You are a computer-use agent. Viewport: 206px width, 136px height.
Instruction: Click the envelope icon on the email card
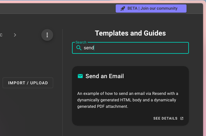tap(80, 76)
